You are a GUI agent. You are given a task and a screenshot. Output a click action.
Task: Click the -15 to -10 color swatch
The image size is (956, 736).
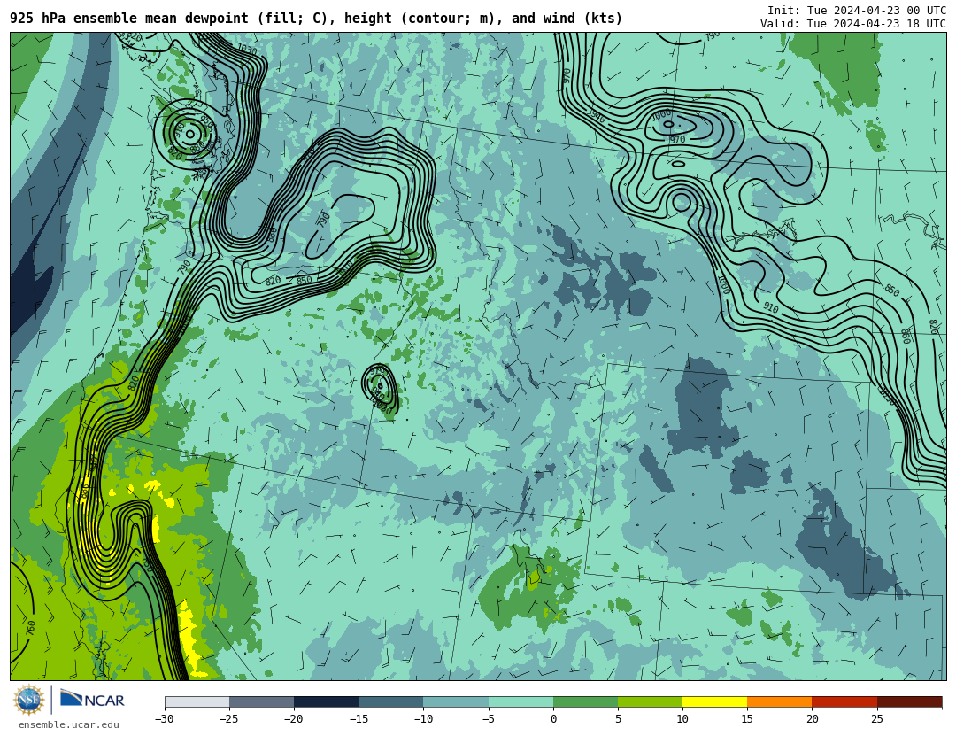(x=391, y=702)
